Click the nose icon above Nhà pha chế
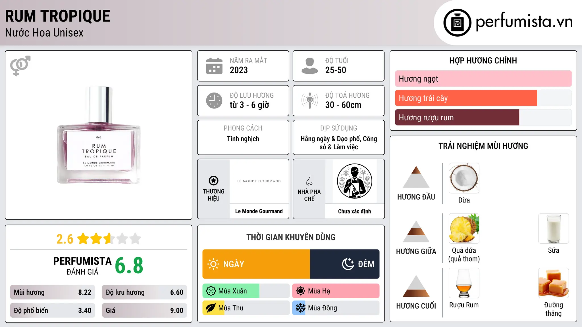Viewport: 582px width, 327px height. (309, 181)
